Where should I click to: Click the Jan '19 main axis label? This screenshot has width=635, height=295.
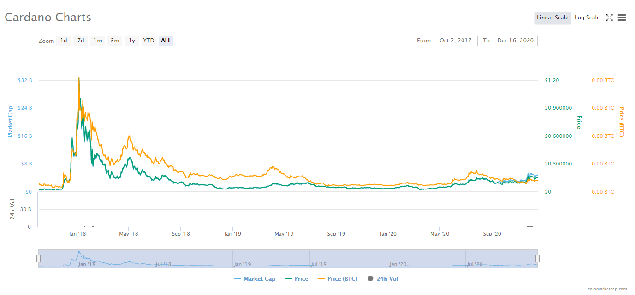(232, 234)
